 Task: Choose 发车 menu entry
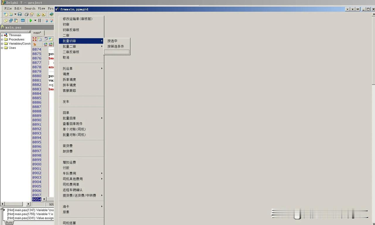(81, 102)
